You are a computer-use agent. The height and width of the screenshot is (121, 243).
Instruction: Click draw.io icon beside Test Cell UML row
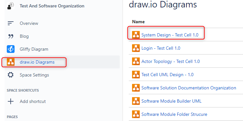[x=136, y=75]
